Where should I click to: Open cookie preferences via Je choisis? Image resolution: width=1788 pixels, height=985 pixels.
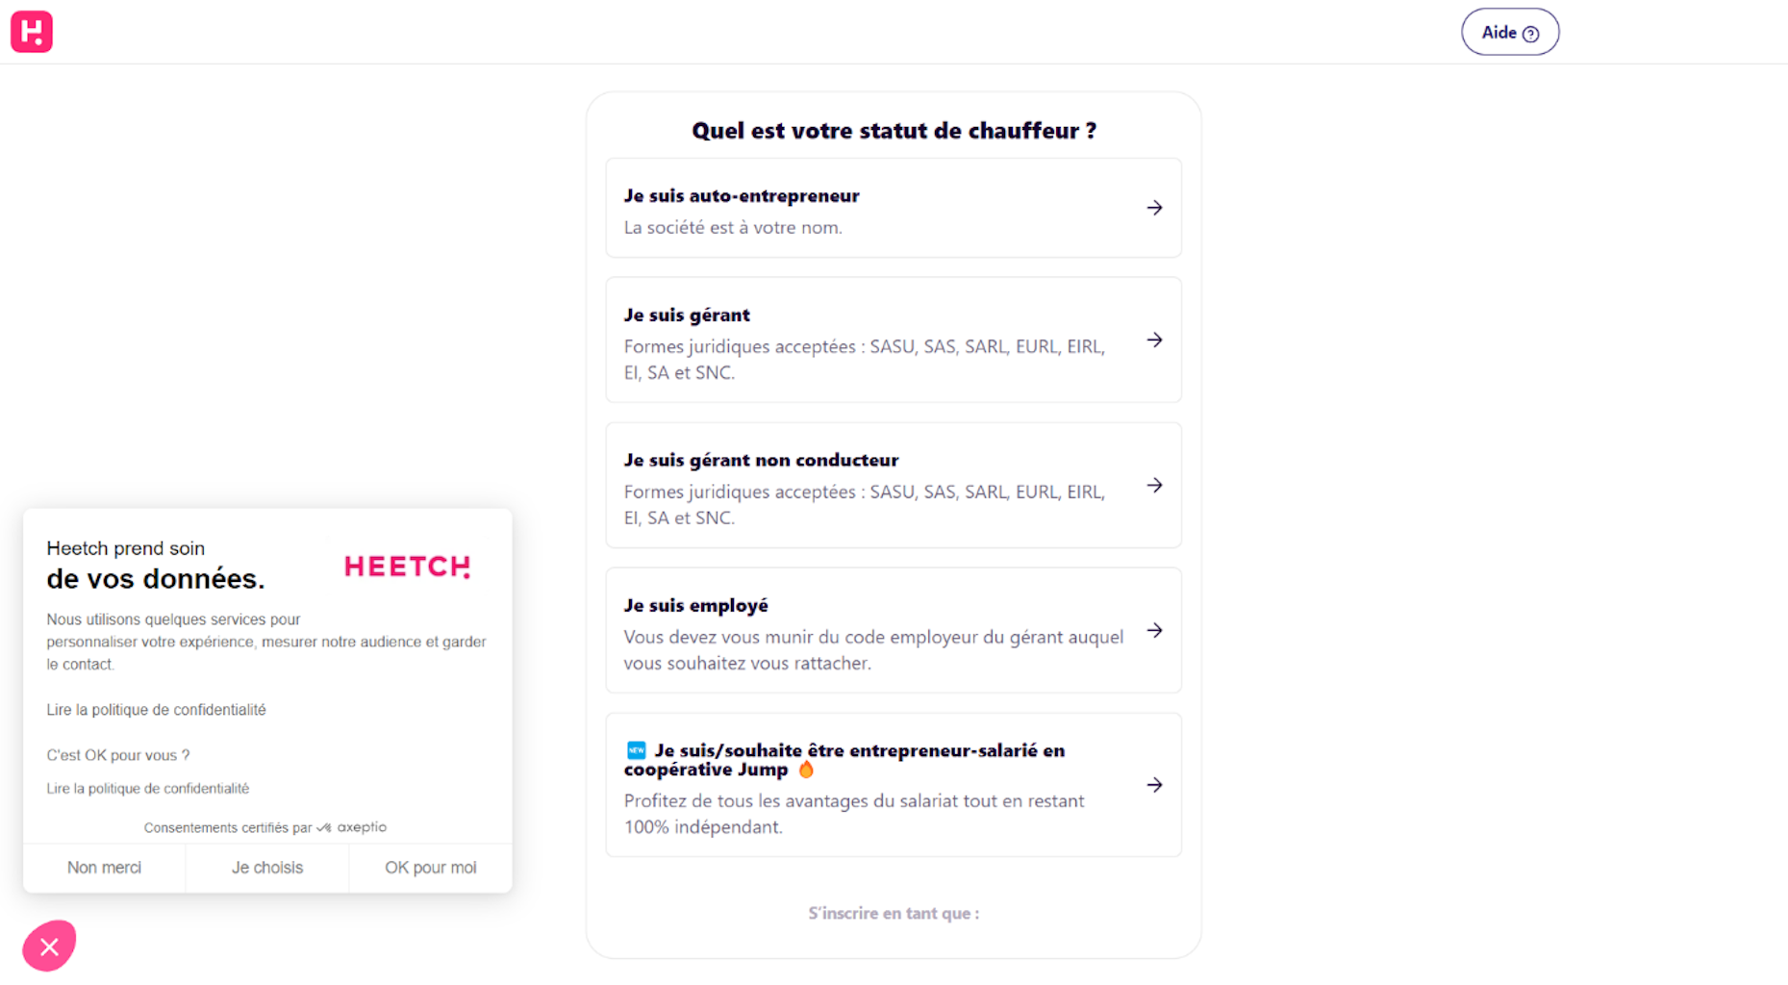[267, 868]
